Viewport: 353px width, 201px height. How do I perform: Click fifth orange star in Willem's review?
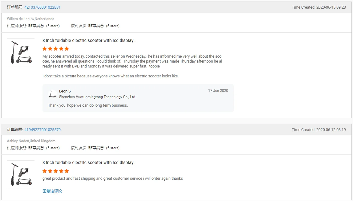tap(67, 49)
